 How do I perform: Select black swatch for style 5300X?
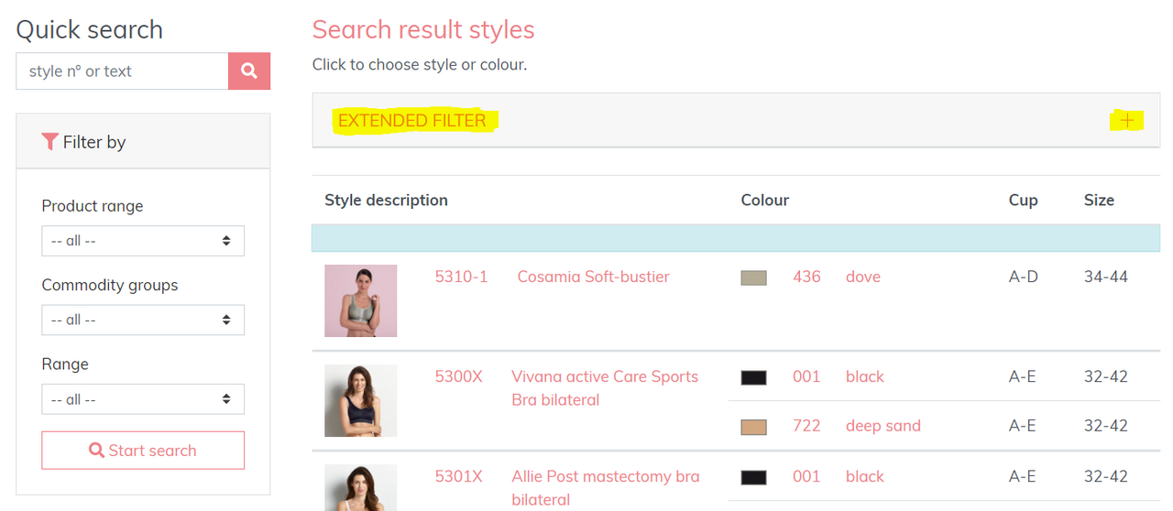[753, 377]
